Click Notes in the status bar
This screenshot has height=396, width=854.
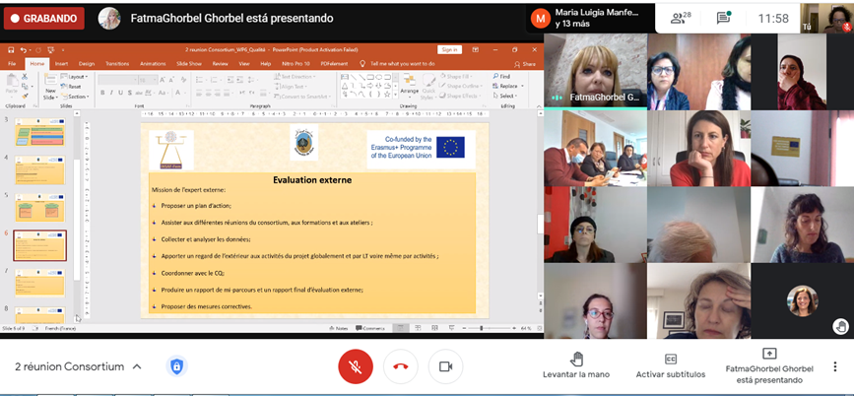[x=338, y=328]
